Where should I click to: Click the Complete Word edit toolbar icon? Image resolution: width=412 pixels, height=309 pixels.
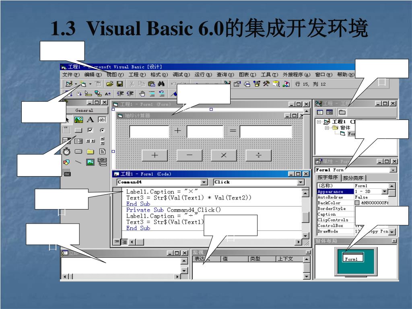pos(108,93)
